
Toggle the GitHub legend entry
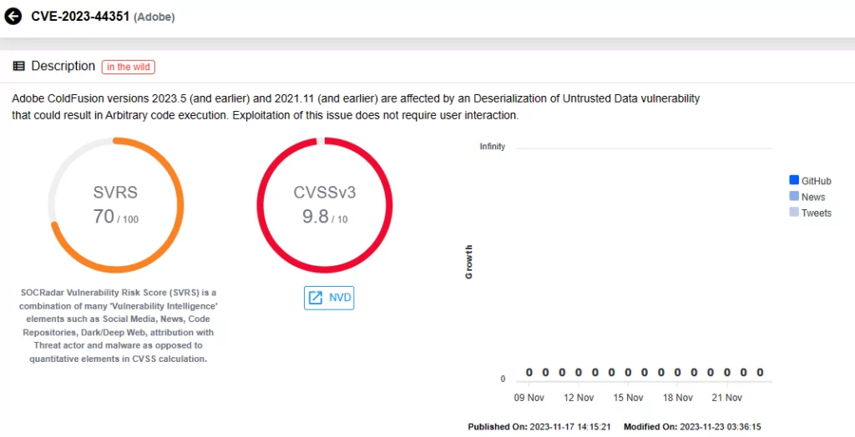(810, 181)
